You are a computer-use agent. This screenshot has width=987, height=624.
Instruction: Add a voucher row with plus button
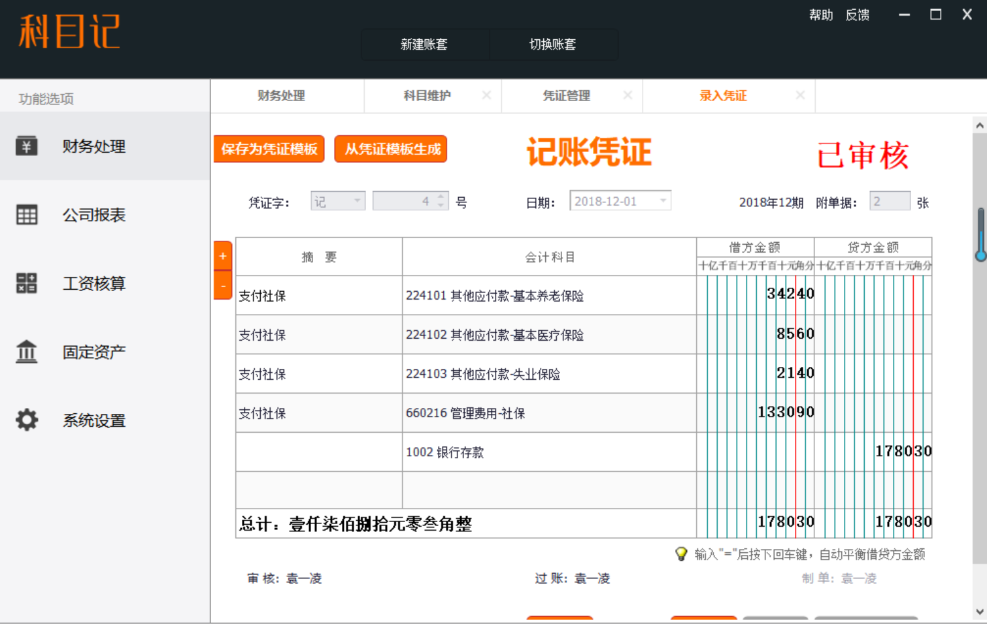tap(223, 256)
